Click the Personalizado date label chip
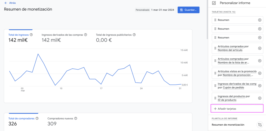 [x=143, y=10]
